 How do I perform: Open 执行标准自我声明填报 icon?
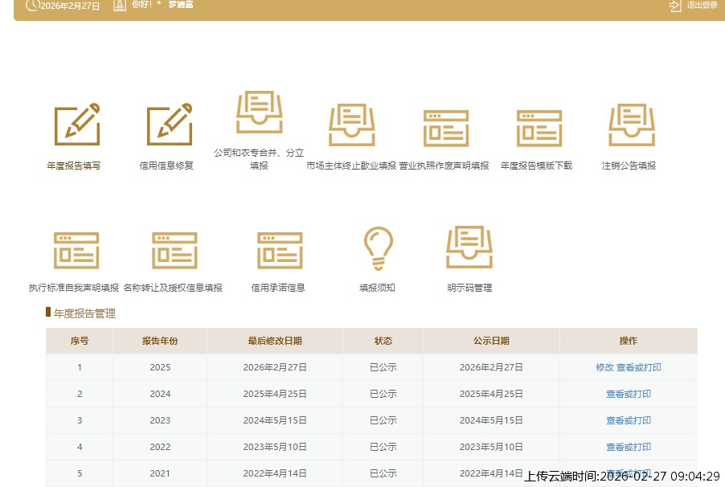[76, 250]
